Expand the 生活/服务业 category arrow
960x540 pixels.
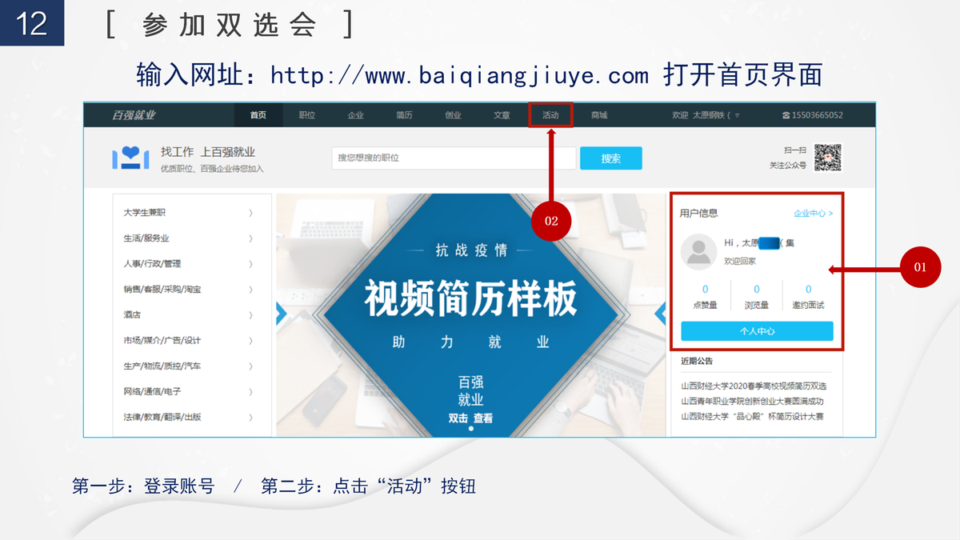(250, 238)
